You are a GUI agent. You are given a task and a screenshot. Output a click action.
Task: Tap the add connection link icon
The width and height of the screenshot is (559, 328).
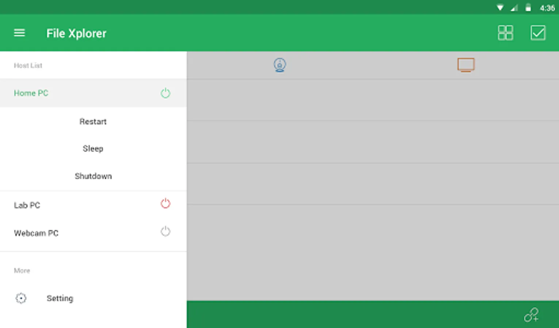click(531, 315)
